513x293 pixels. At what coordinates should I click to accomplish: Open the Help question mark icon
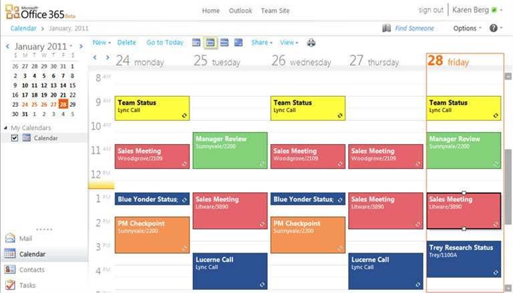tap(494, 28)
